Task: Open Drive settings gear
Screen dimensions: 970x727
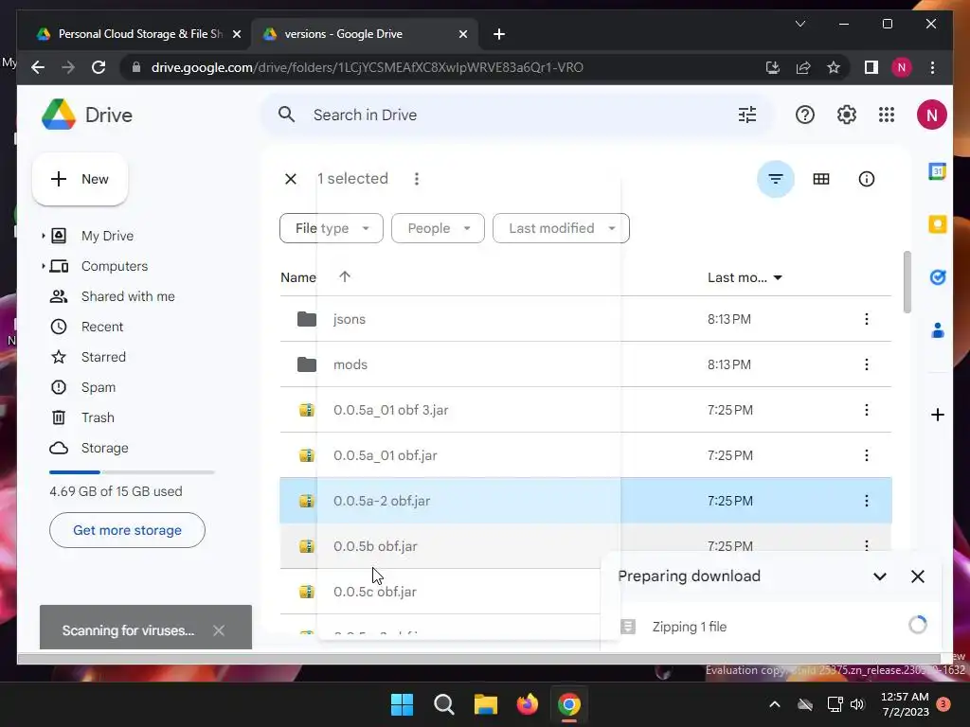Action: coord(846,115)
